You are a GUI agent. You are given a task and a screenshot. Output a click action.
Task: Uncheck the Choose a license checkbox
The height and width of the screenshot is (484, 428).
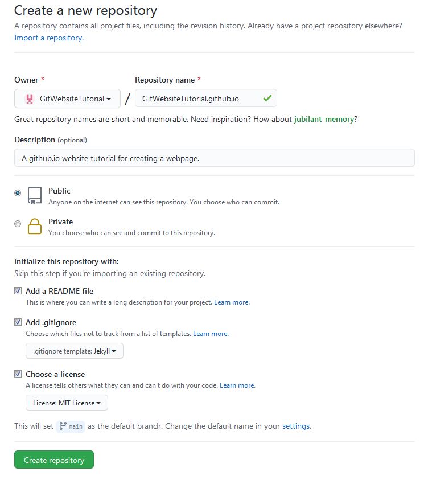click(x=18, y=374)
